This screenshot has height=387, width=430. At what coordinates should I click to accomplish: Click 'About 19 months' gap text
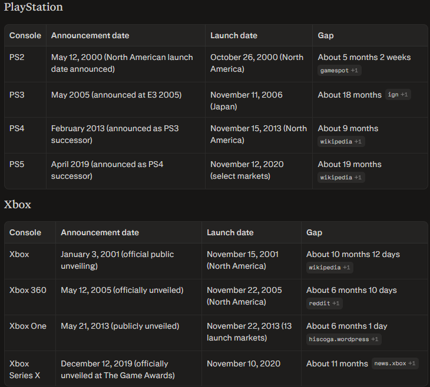[350, 164]
